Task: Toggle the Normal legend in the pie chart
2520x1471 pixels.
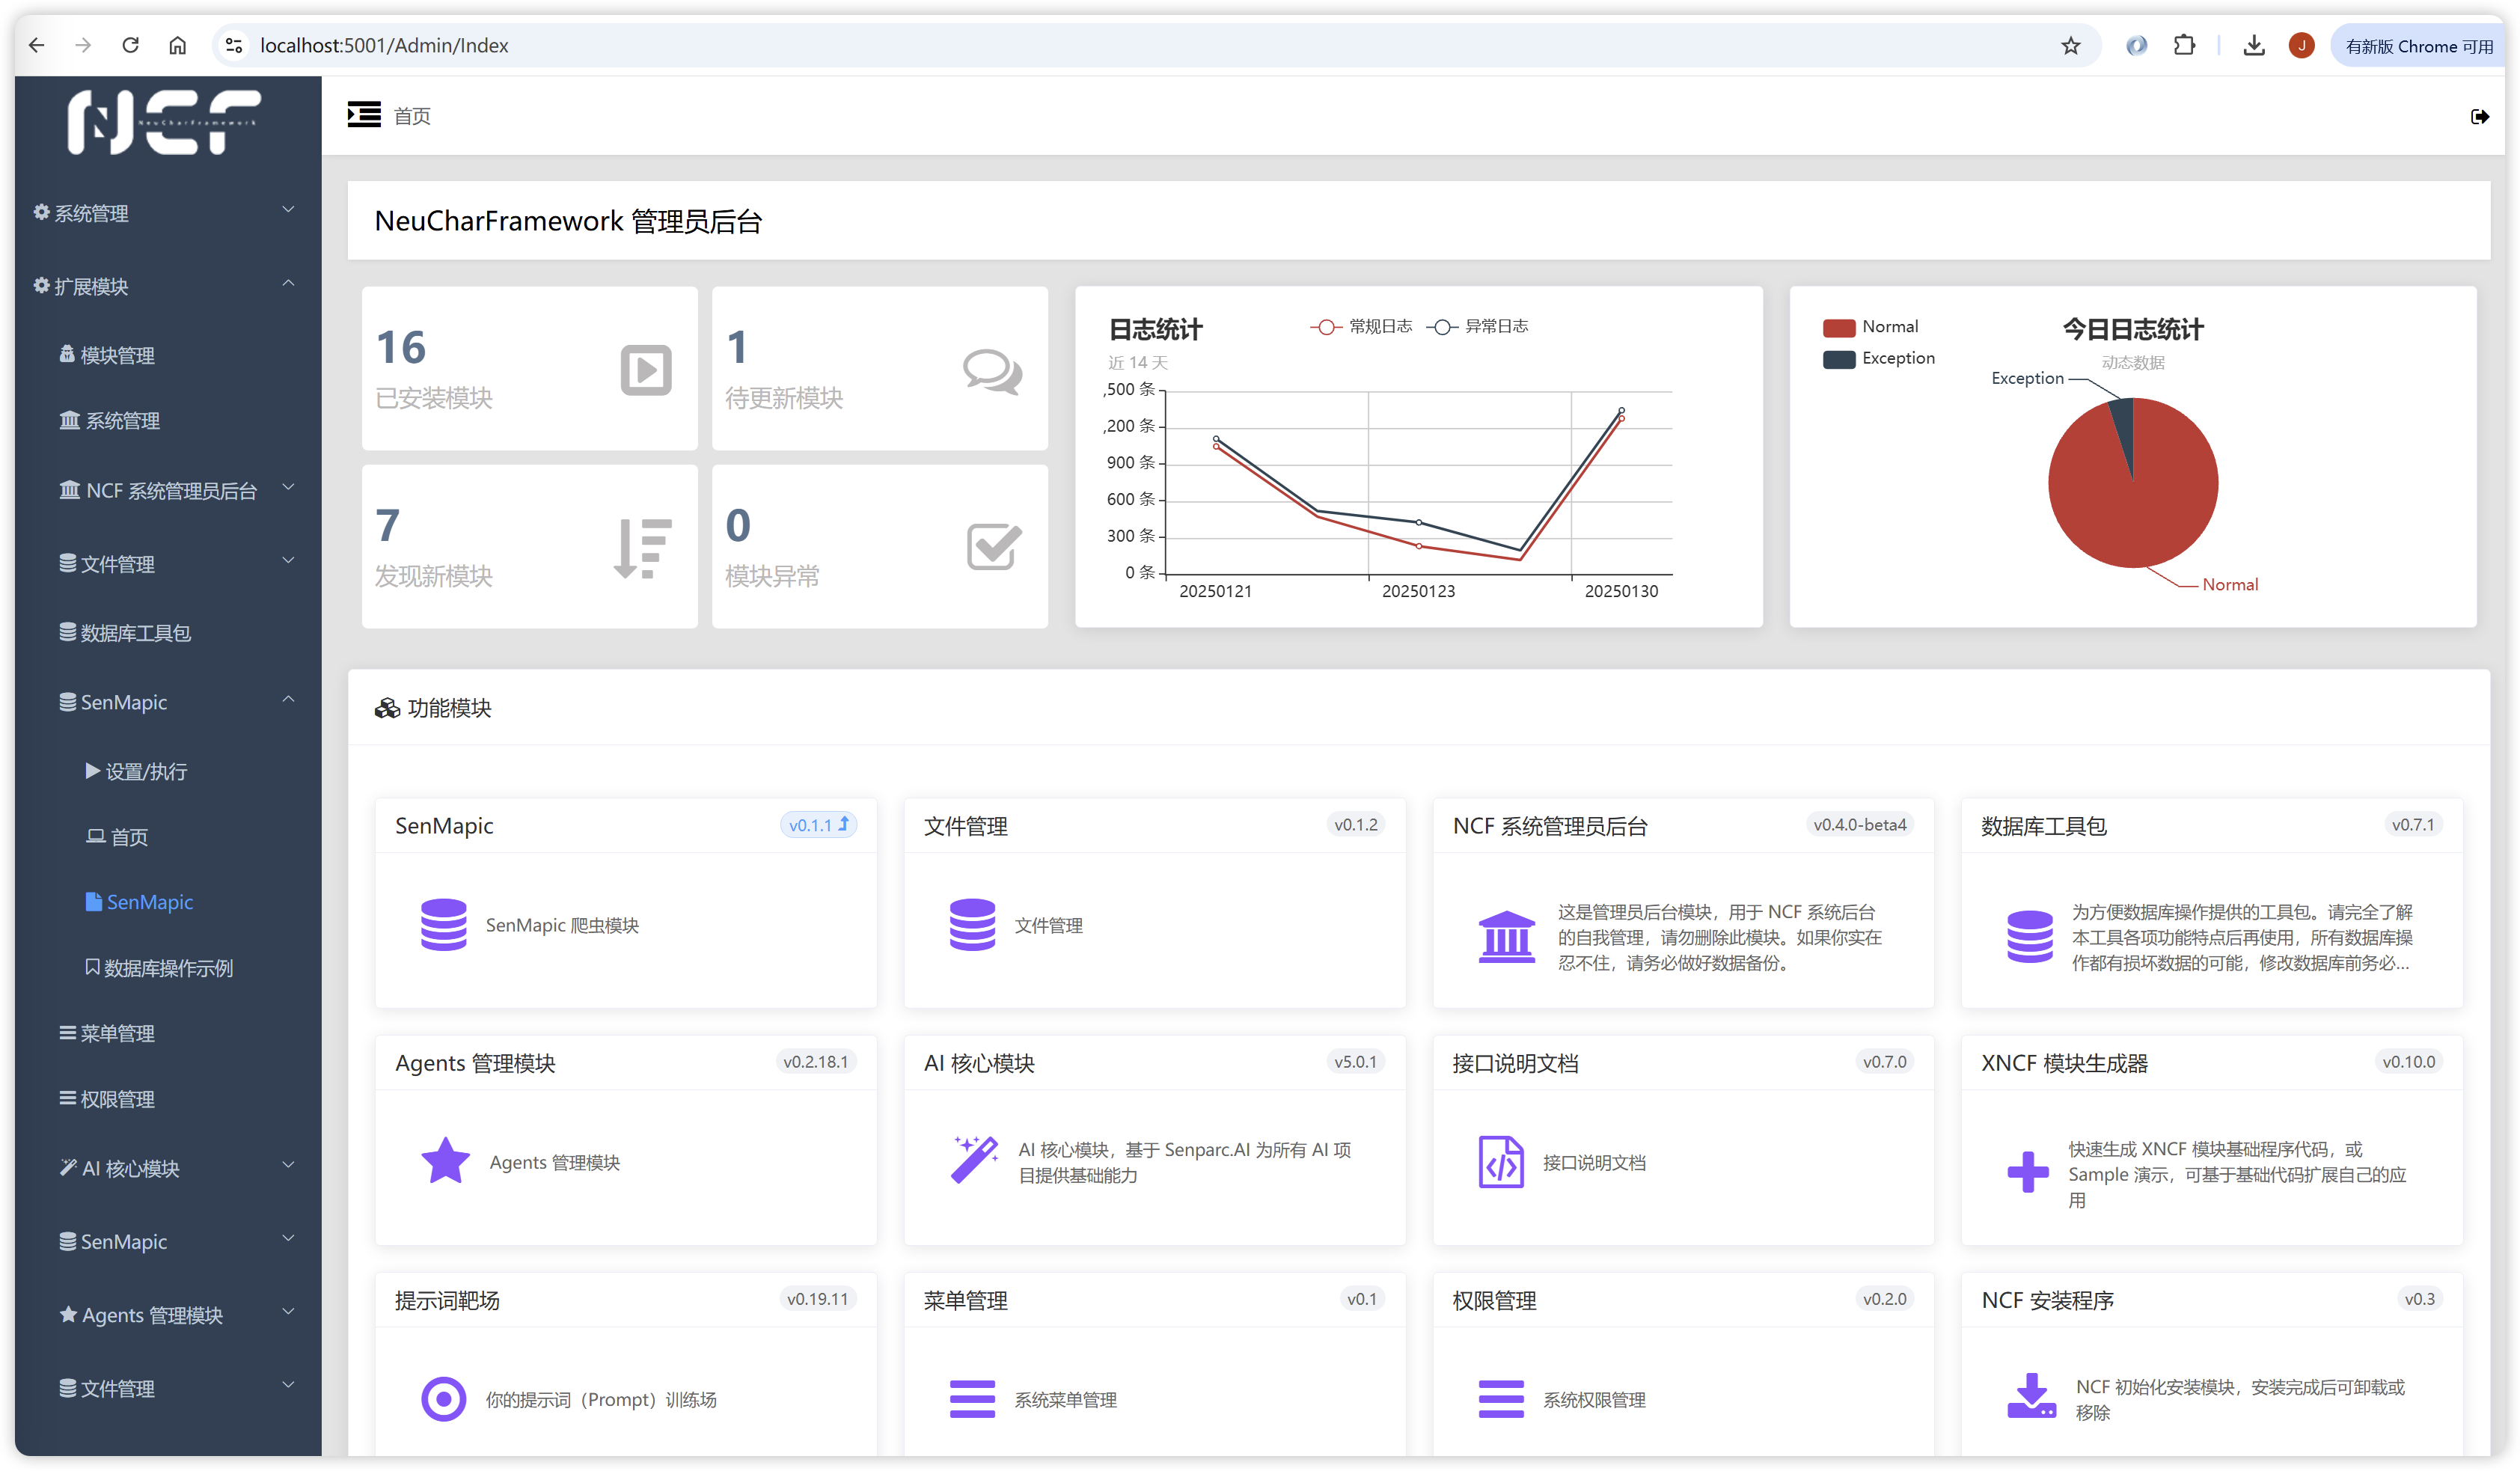Action: (1870, 327)
